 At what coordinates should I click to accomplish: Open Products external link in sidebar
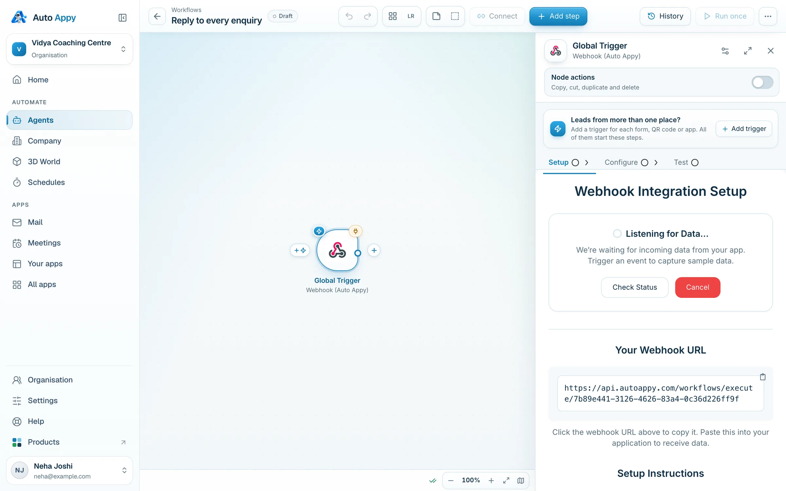click(x=69, y=442)
